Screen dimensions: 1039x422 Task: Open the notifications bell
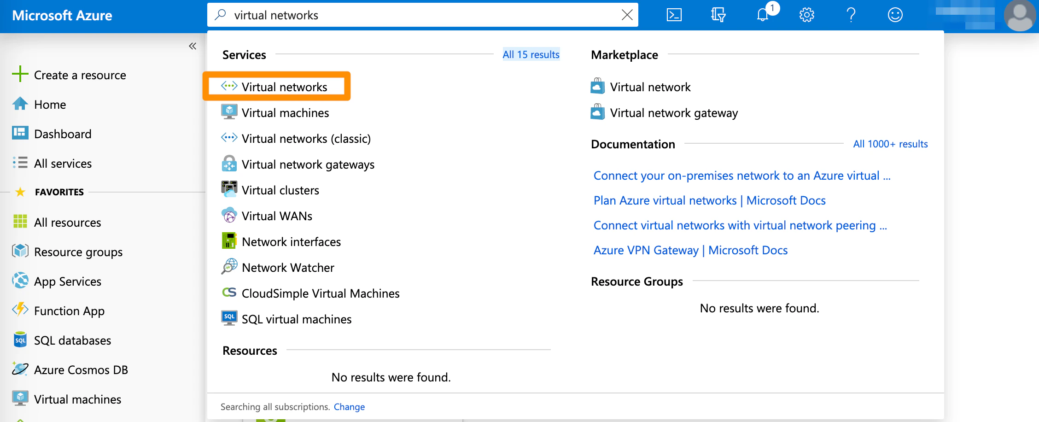click(763, 15)
